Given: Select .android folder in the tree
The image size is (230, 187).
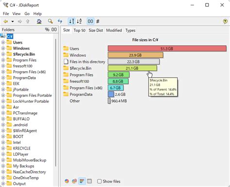Looking at the screenshot, I should pos(20,125).
